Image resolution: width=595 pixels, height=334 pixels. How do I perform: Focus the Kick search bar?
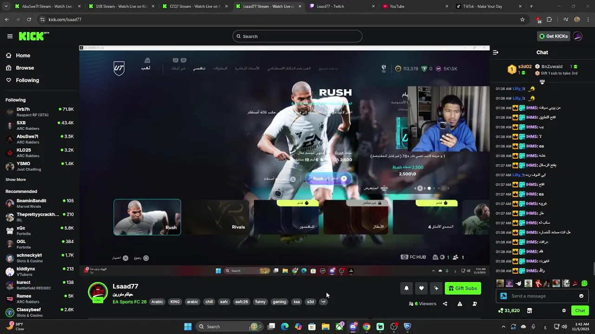pos(297,36)
